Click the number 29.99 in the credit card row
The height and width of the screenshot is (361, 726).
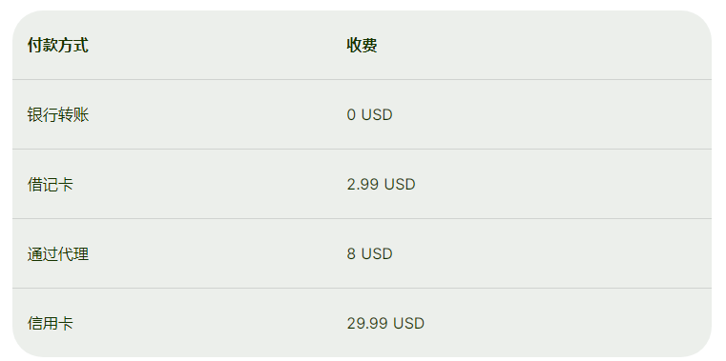pyautogui.click(x=367, y=323)
